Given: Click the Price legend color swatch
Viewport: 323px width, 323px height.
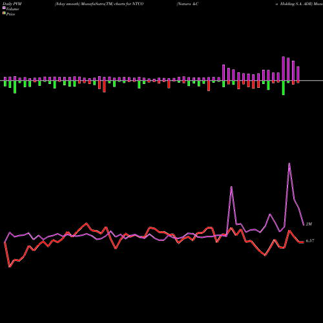Looking at the screenshot, I should (4, 13).
